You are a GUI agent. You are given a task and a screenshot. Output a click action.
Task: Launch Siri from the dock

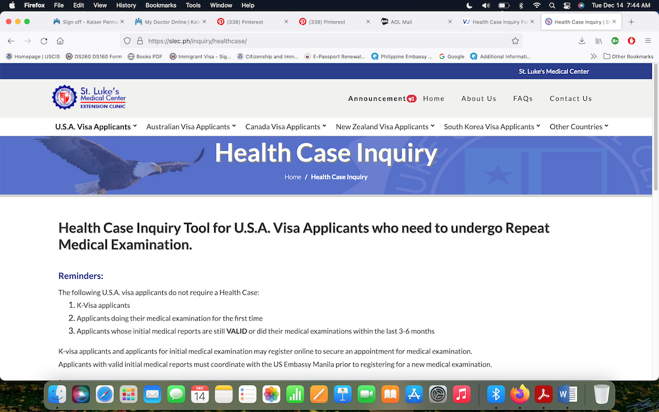point(80,394)
